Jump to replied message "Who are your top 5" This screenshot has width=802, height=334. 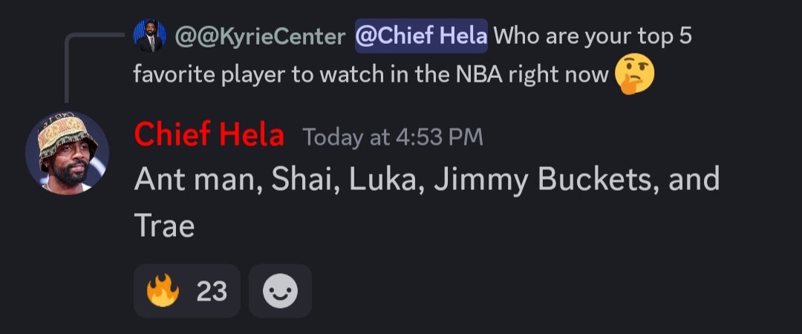click(x=593, y=36)
